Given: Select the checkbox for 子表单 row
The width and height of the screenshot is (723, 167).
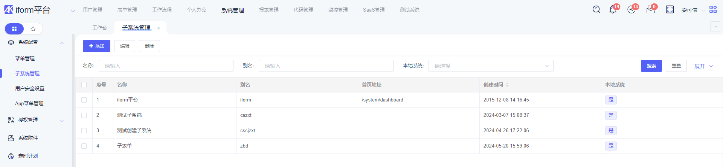Looking at the screenshot, I should tap(84, 146).
